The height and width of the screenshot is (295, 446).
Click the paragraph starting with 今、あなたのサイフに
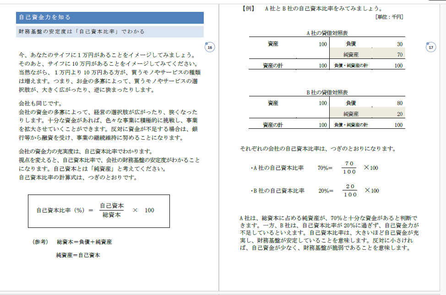109,72
